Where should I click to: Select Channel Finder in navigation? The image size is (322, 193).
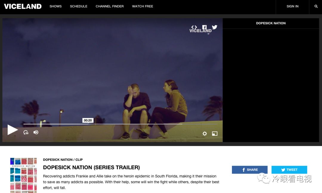[x=110, y=6]
